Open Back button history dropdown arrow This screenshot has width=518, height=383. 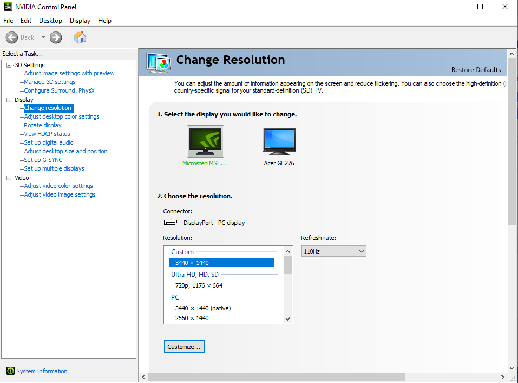43,37
